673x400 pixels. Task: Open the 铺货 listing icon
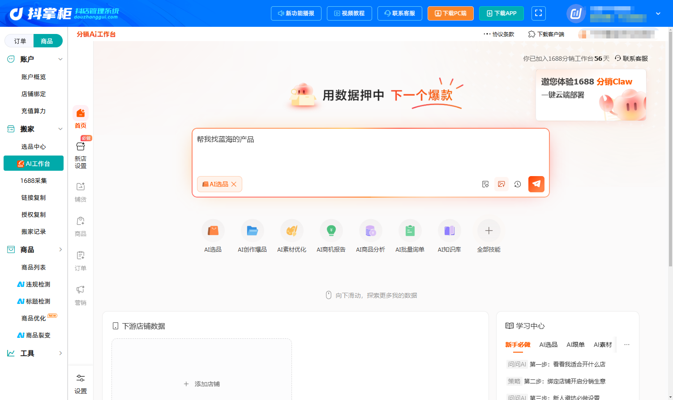tap(81, 192)
